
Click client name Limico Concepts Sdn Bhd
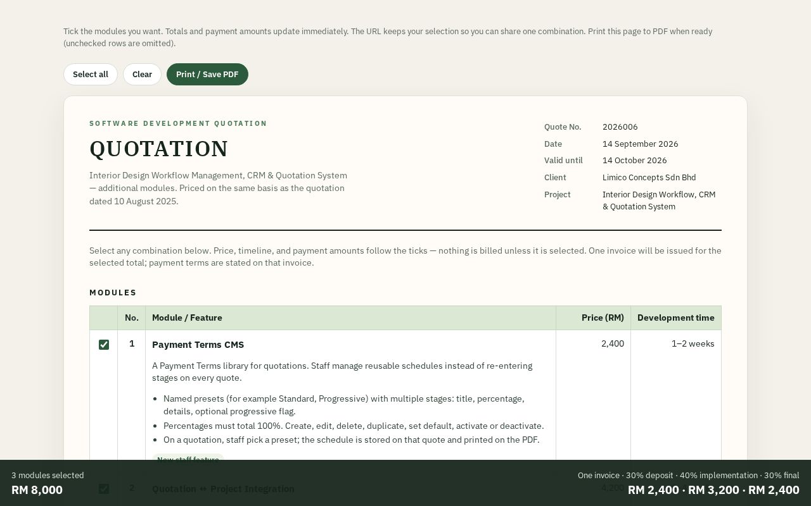point(649,178)
